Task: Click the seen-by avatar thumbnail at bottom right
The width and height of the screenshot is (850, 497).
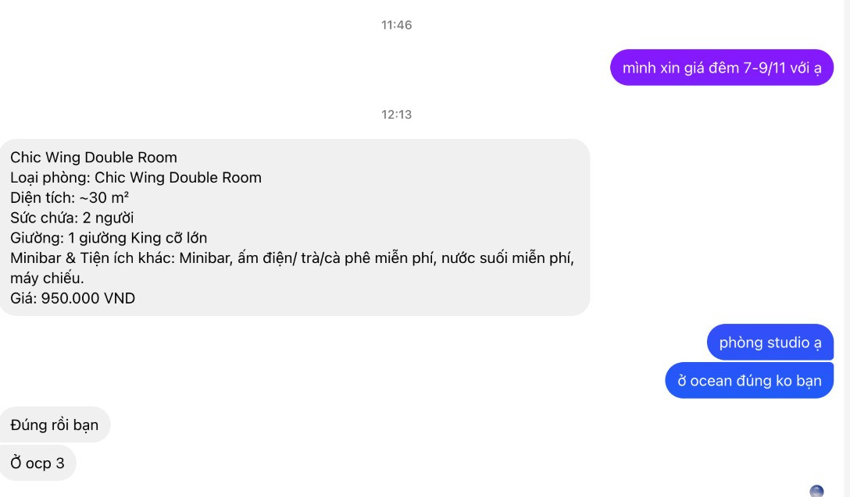Action: click(816, 491)
